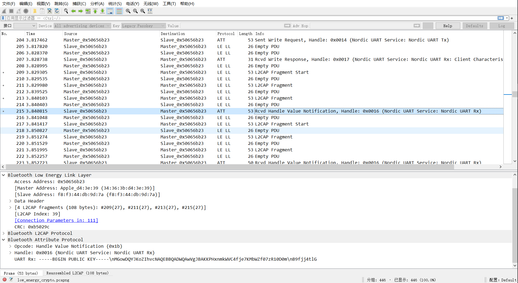Viewport: 518px width, 283px height.
Task: Apply the Adv Hop arrow button
Action: 417,26
